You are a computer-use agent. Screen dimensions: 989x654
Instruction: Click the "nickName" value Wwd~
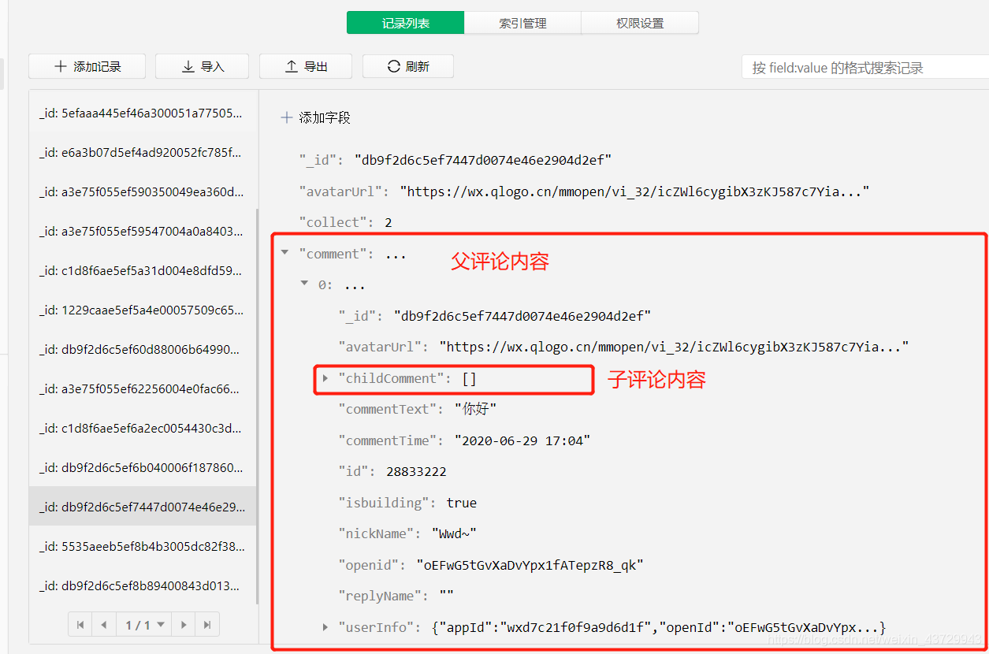pyautogui.click(x=454, y=533)
